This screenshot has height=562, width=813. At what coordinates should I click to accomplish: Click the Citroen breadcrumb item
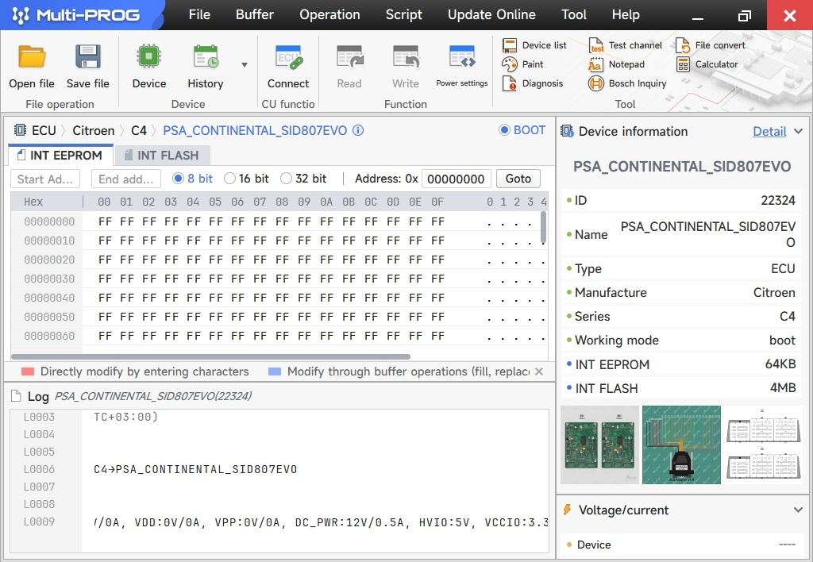(94, 130)
